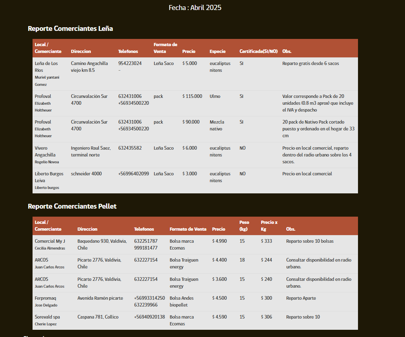Click price '$ 4.500' for Ferpromaq
Image resolution: width=405 pixels, height=337 pixels.
[219, 298]
